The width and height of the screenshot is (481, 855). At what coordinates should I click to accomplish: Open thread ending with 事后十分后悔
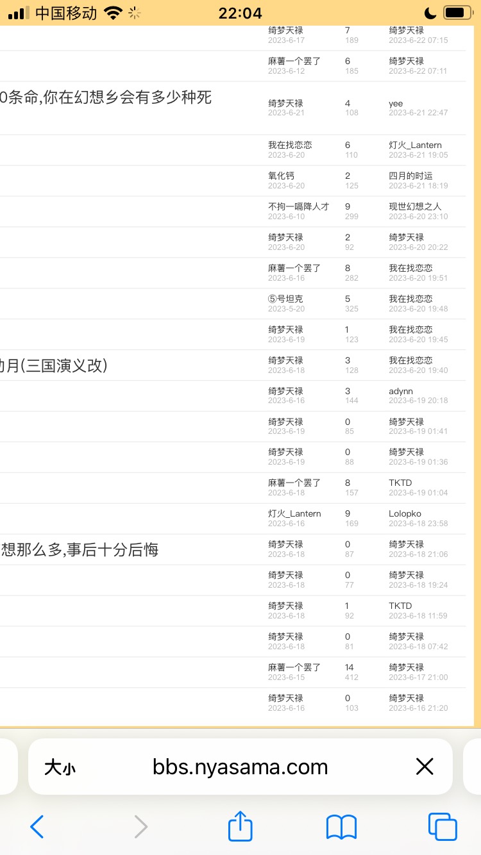[x=80, y=549]
